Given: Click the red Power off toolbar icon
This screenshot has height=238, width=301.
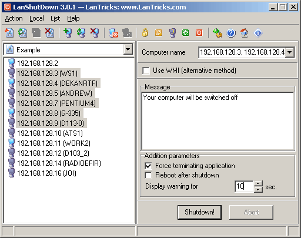Looking at the screenshot, I should pos(199,33).
